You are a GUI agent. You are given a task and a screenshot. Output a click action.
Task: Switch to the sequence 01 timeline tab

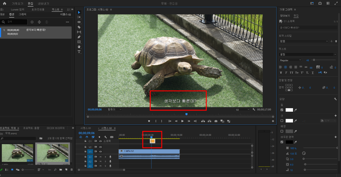[86, 128]
